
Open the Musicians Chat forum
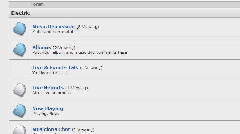click(x=51, y=129)
